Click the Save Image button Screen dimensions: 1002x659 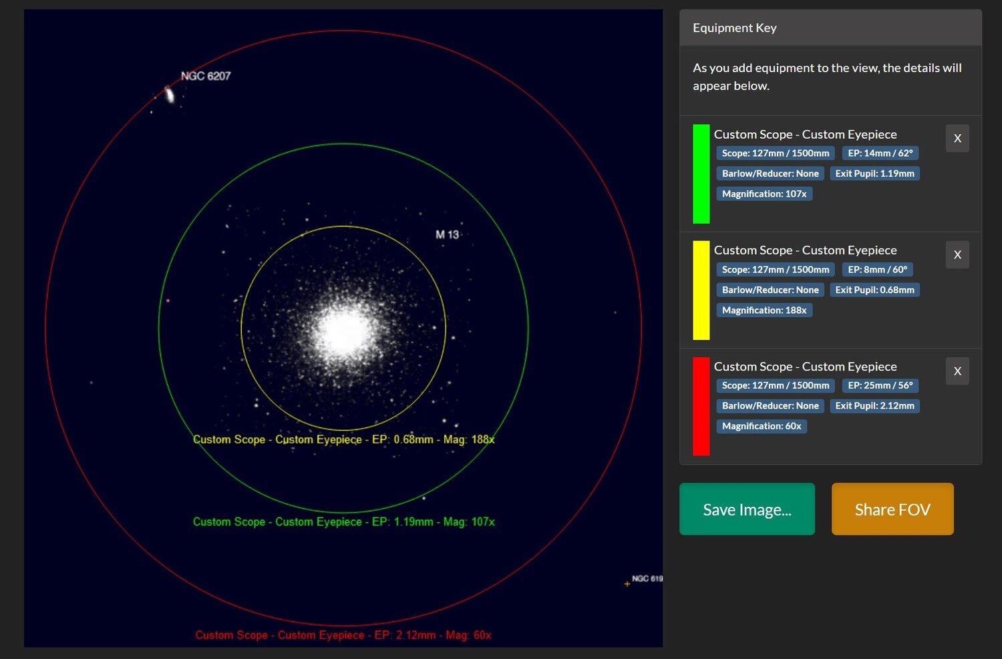click(x=747, y=509)
